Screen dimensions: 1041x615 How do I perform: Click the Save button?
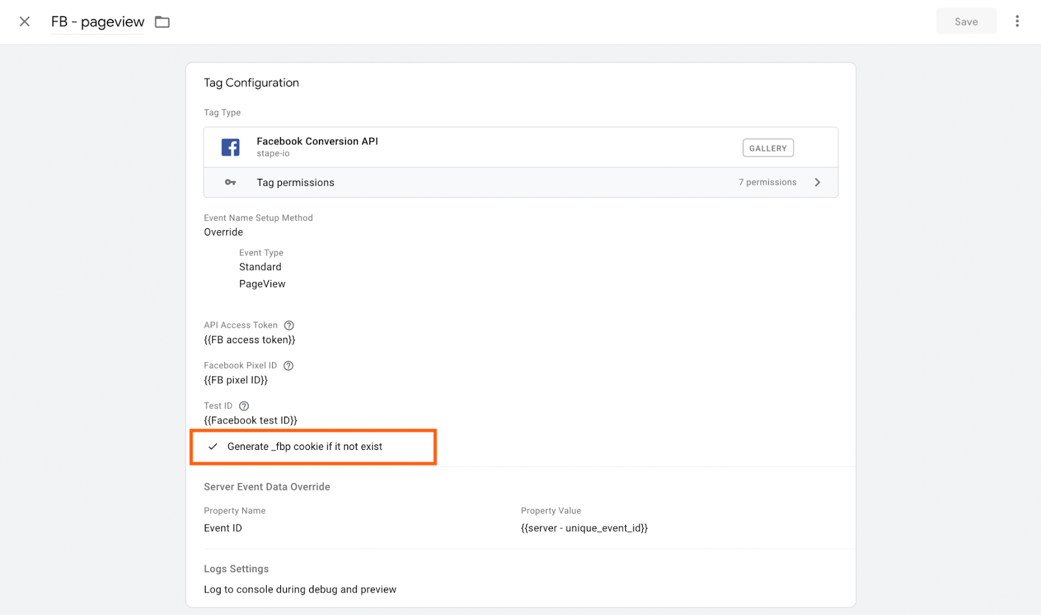[966, 21]
